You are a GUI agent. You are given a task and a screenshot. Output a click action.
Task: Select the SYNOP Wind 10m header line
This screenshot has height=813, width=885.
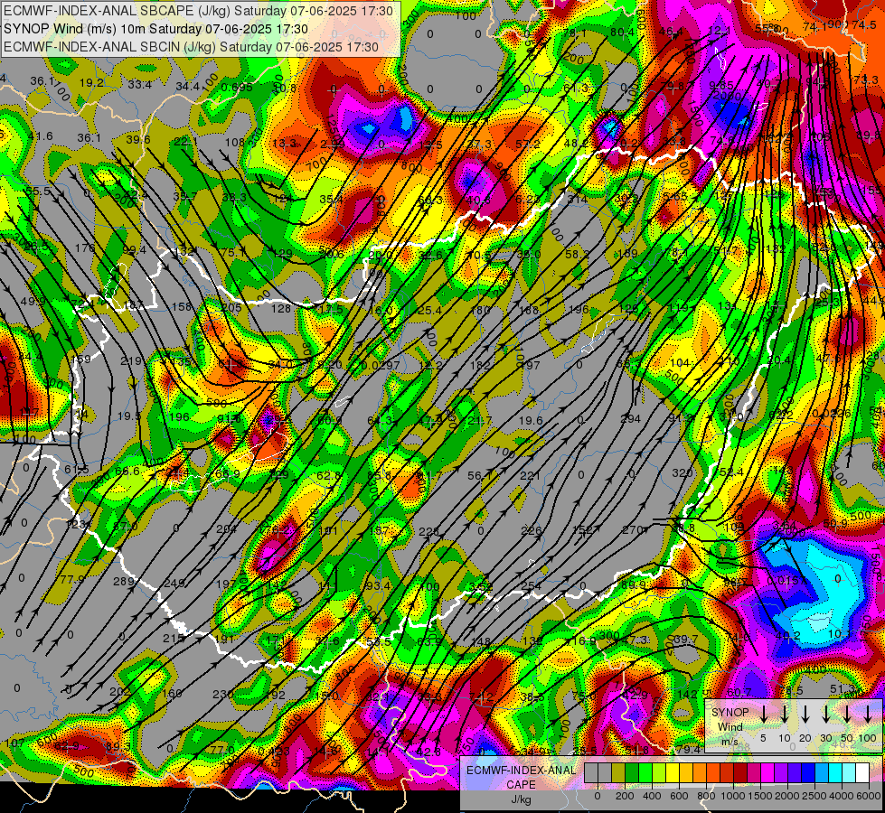(155, 29)
